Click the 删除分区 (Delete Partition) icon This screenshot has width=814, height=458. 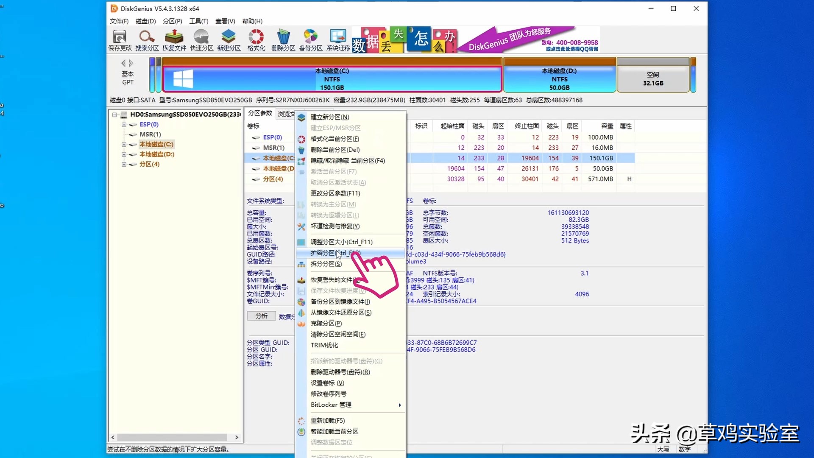pos(283,39)
